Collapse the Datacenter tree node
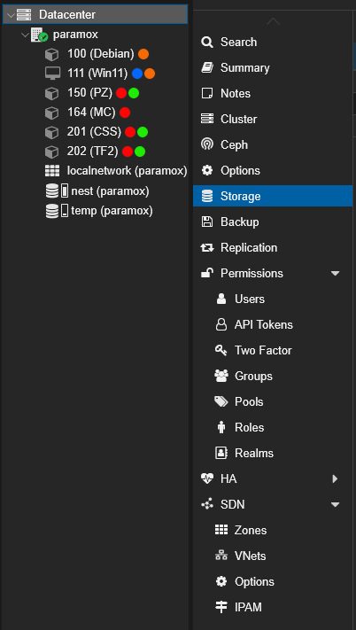 [x=11, y=15]
